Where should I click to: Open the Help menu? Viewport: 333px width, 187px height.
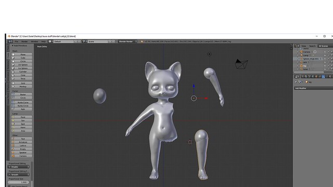click(43, 42)
